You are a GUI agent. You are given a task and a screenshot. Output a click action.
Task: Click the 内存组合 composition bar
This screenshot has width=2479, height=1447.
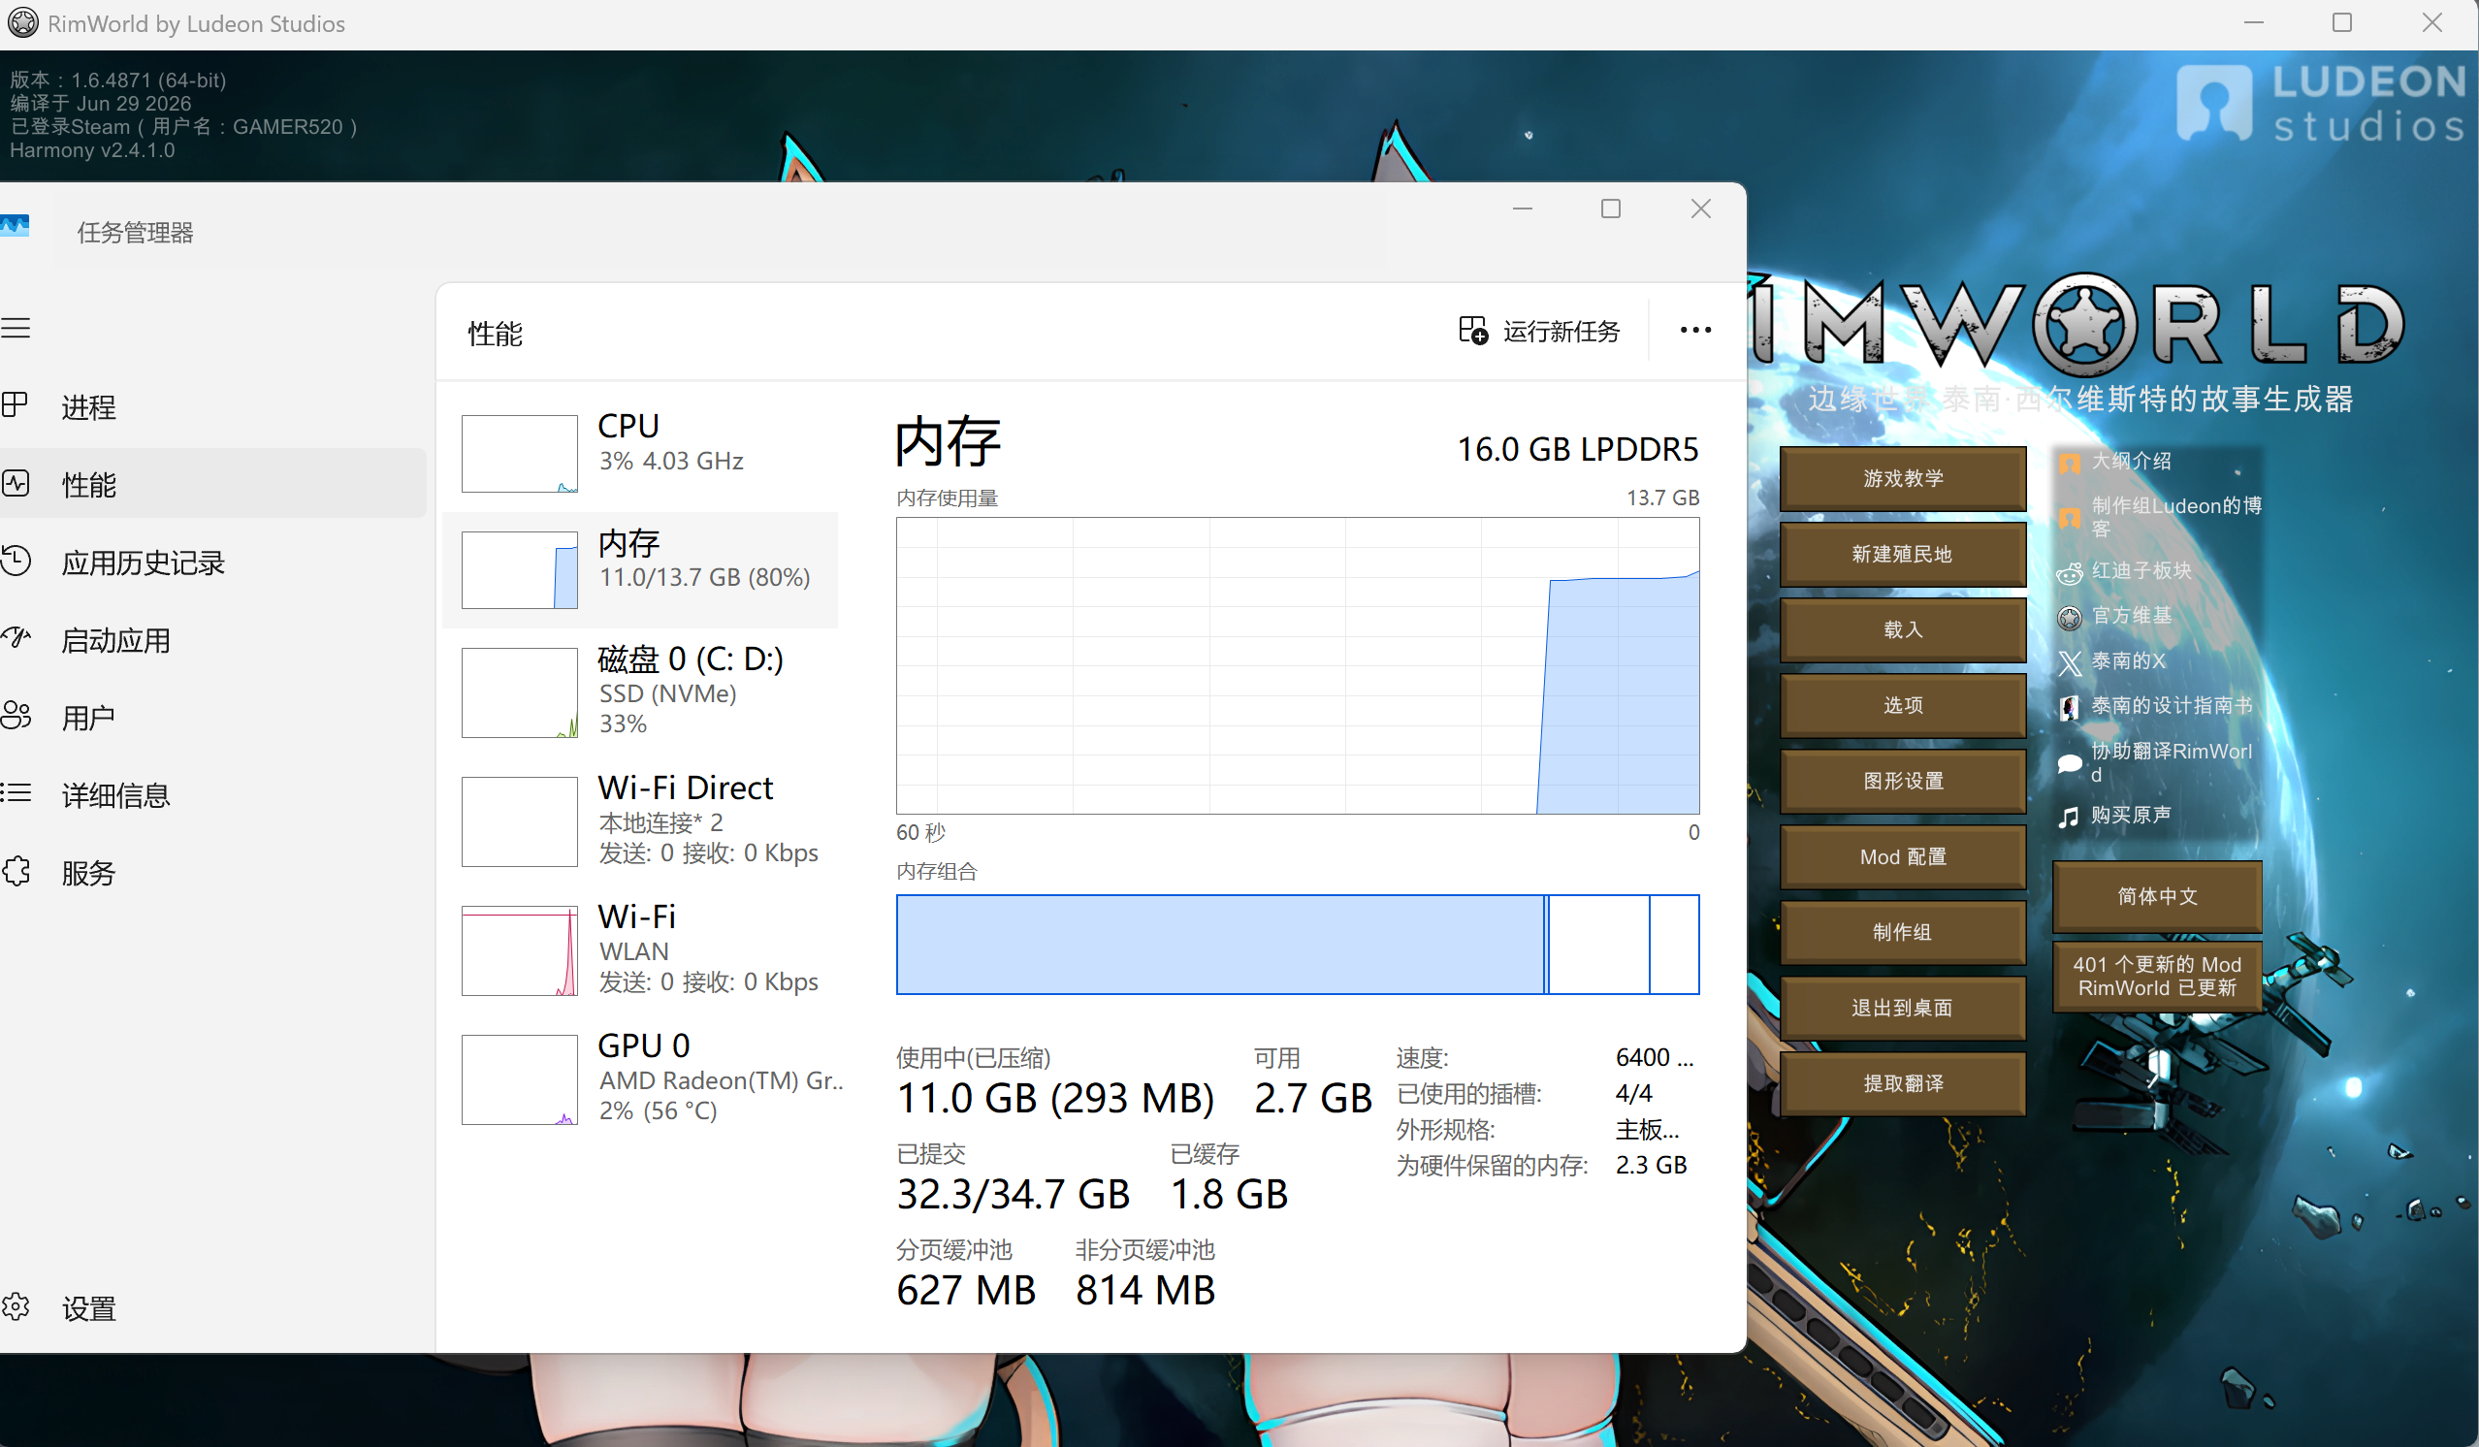coord(1297,945)
